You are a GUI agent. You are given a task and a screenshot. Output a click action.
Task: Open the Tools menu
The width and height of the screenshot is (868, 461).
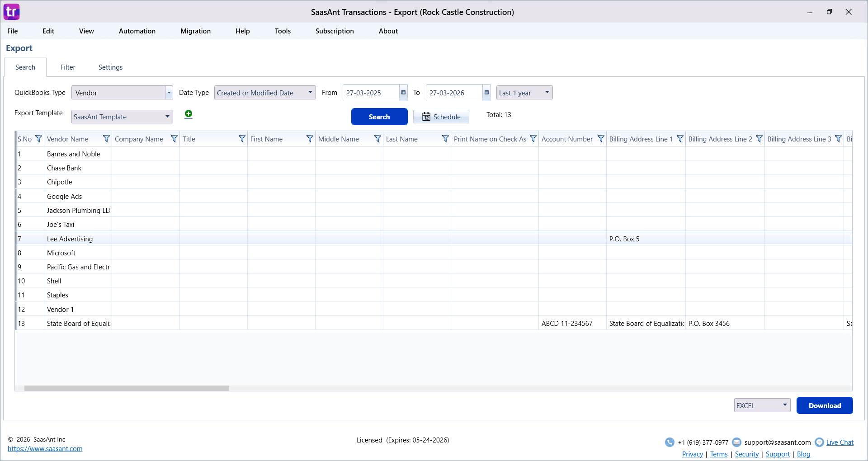[283, 31]
